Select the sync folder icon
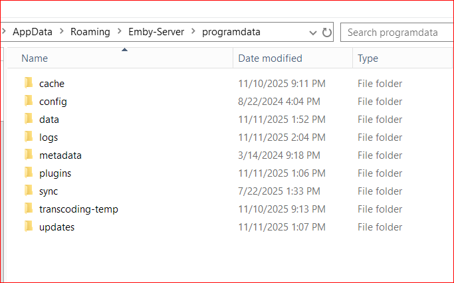Viewport: 454px width, 283px height. [x=28, y=191]
